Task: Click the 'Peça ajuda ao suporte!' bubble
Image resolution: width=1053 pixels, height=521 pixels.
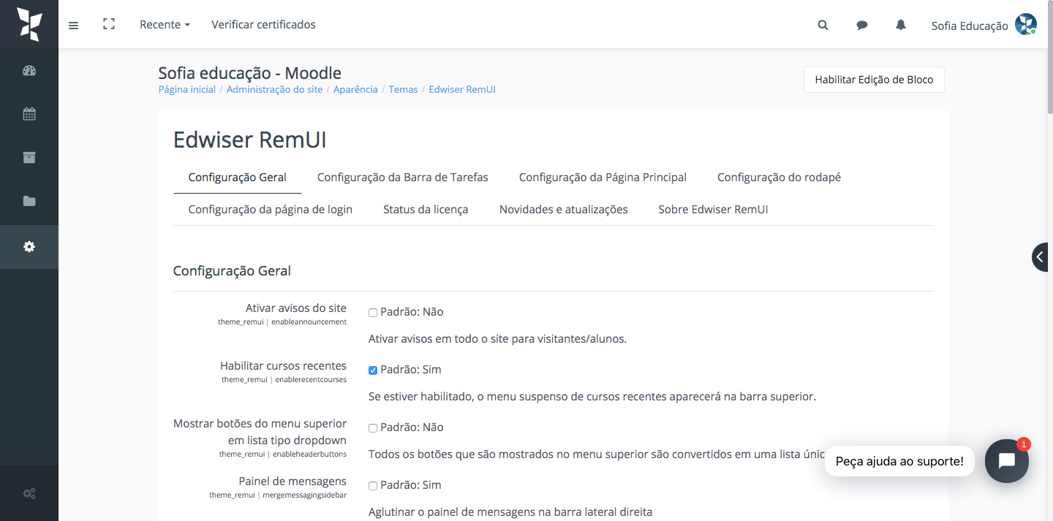Action: 899,461
